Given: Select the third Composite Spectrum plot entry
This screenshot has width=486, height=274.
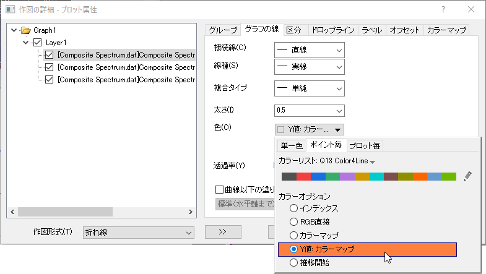Looking at the screenshot, I should point(126,80).
